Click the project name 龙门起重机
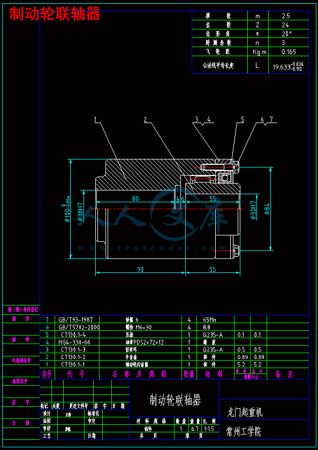 tap(245, 413)
